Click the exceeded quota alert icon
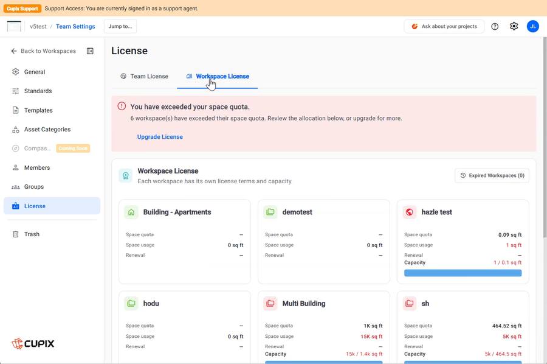This screenshot has height=364, width=547. [x=122, y=106]
